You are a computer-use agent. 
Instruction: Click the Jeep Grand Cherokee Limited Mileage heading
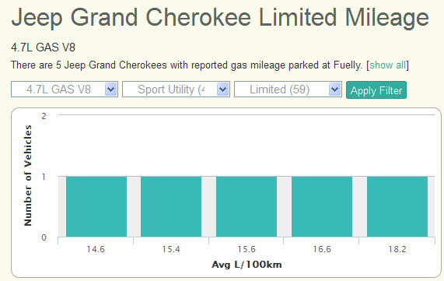point(220,18)
